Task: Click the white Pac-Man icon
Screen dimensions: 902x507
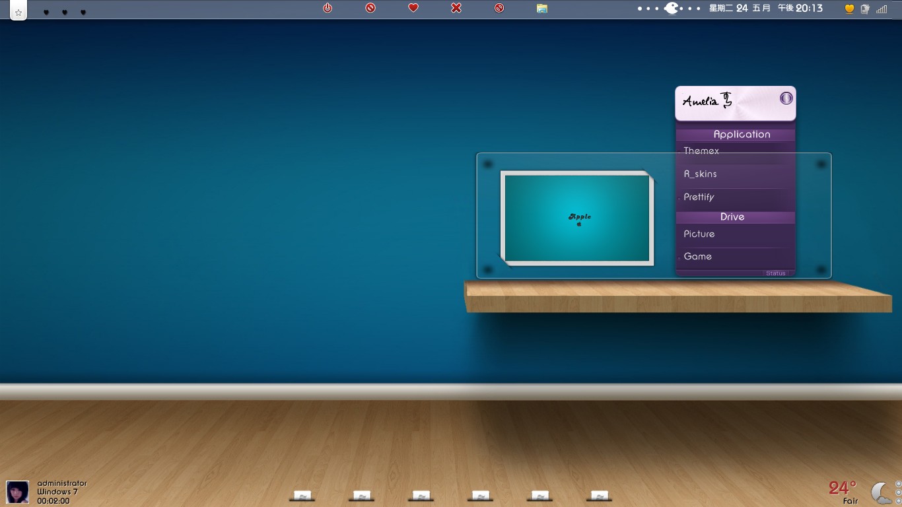Action: pos(672,9)
